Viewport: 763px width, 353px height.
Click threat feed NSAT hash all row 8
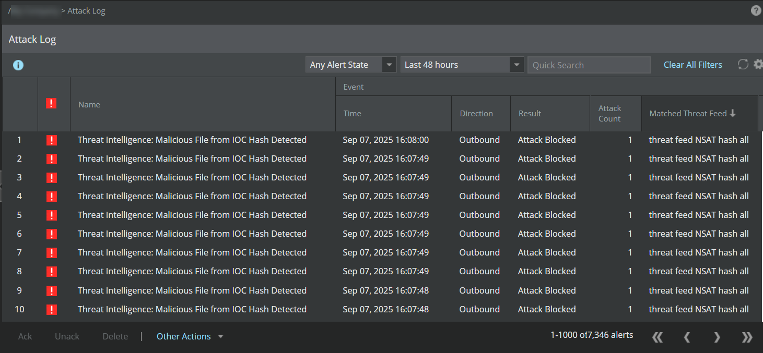click(x=699, y=271)
